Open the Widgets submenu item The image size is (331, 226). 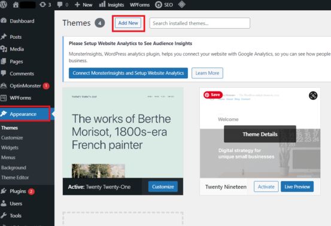pyautogui.click(x=10, y=148)
